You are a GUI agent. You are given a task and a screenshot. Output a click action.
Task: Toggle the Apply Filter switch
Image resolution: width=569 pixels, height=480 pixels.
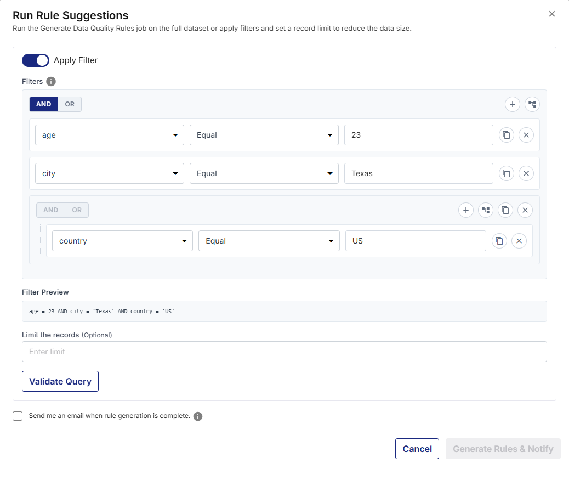click(36, 60)
